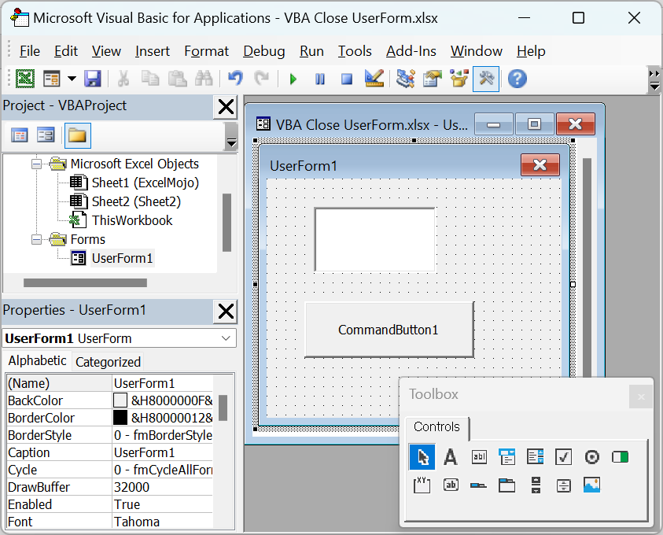The image size is (663, 535).
Task: Pick the ToggleButton control in Toolbox
Action: [621, 457]
